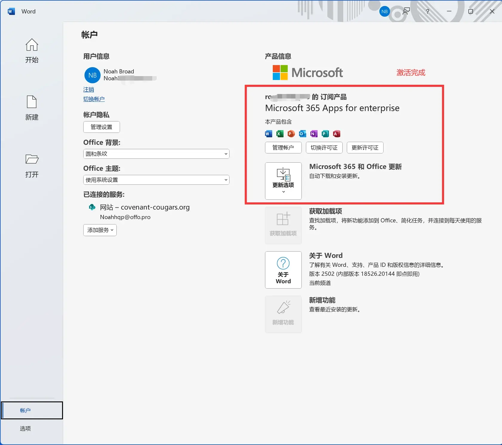The width and height of the screenshot is (502, 445).
Task: Open the Office 背景 dropdown
Action: coord(156,154)
